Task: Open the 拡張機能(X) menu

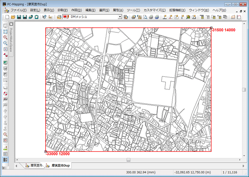Action: pos(177,10)
